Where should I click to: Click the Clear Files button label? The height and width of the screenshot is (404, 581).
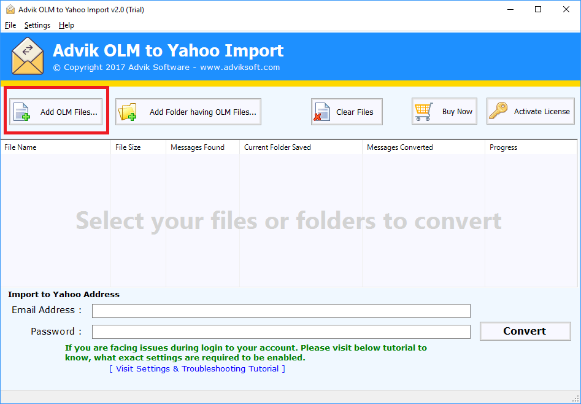[x=355, y=112]
